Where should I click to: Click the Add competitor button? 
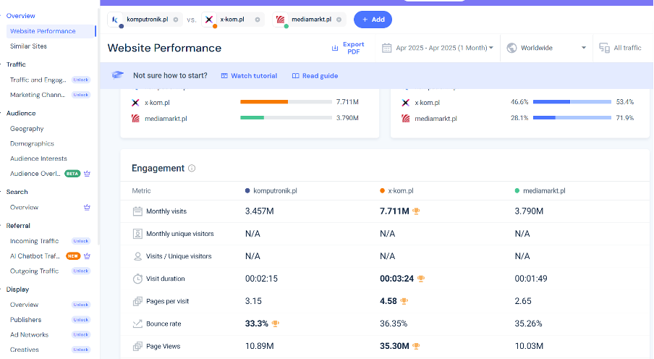click(x=373, y=20)
